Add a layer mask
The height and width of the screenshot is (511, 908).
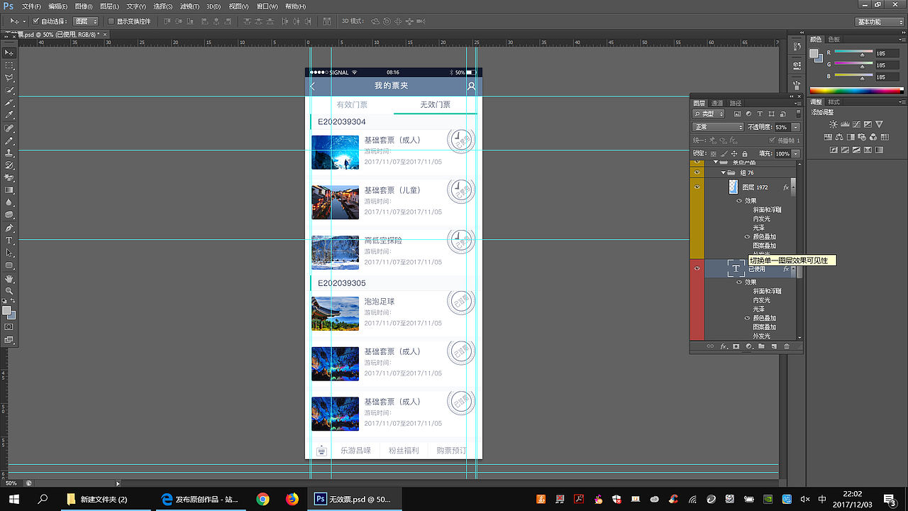pos(736,346)
